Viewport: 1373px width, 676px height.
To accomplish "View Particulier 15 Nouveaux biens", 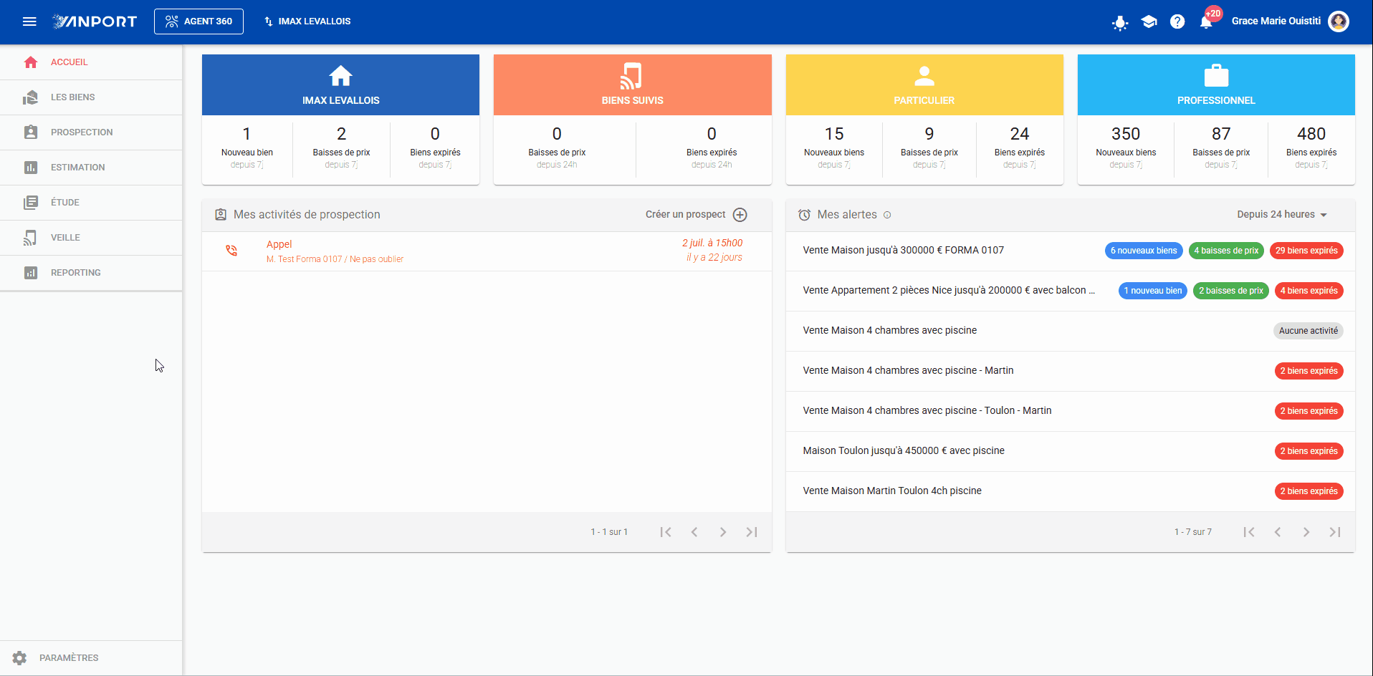I will click(834, 148).
